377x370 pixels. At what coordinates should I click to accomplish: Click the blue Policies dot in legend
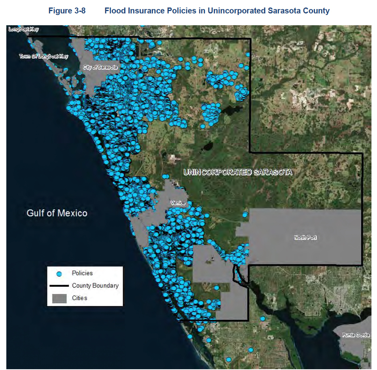pyautogui.click(x=59, y=274)
